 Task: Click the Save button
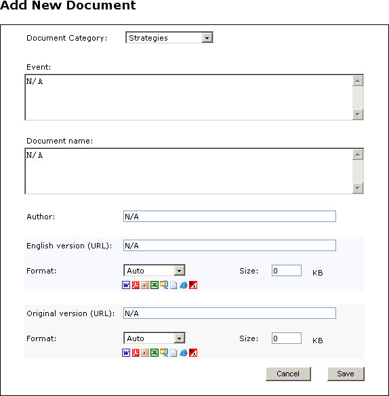click(346, 374)
